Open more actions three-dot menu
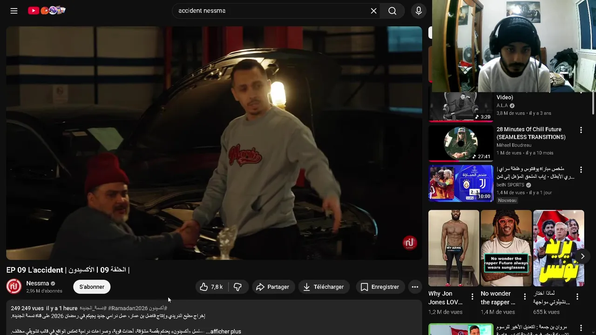 click(415, 287)
